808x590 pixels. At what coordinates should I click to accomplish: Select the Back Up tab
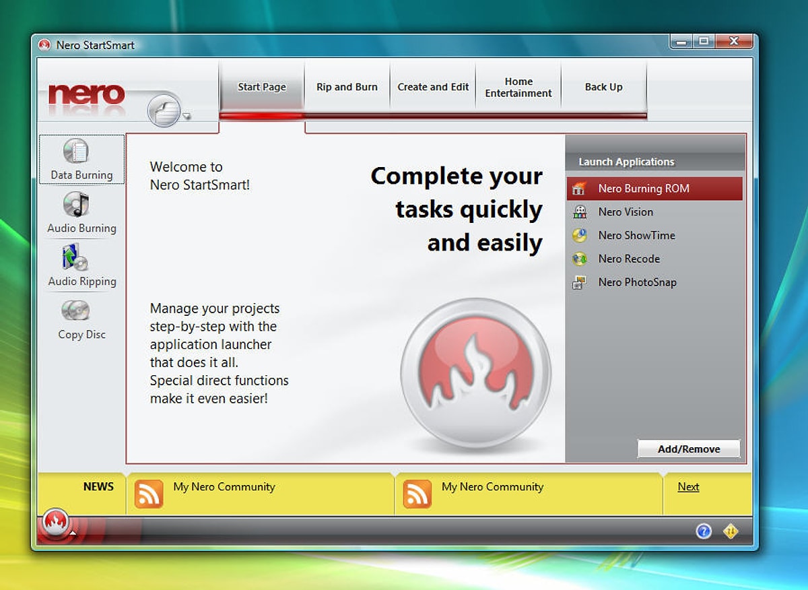tap(603, 87)
